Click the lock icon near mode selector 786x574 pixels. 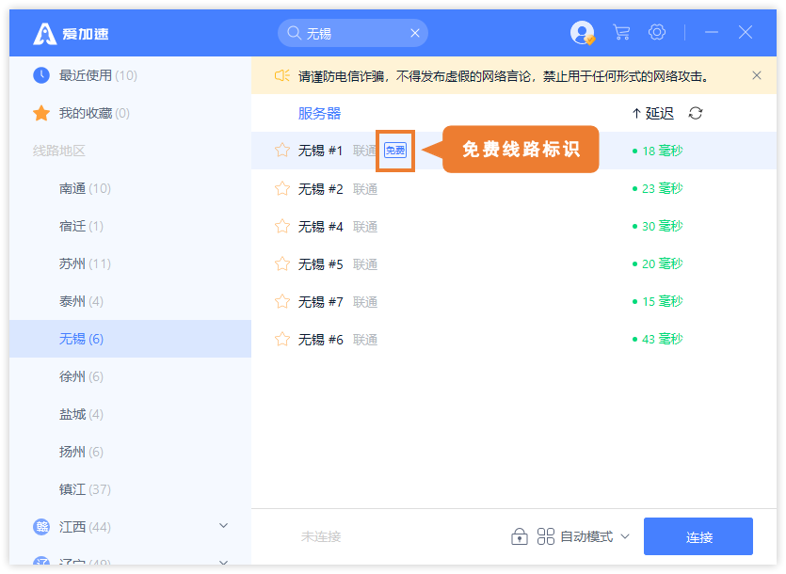(x=519, y=536)
